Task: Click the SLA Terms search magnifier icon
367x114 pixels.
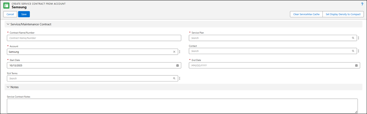Action: click(x=174, y=78)
